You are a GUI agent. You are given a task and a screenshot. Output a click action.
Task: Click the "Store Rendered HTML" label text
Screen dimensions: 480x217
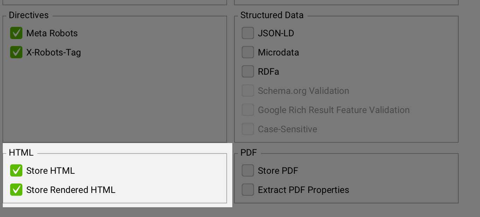click(71, 190)
